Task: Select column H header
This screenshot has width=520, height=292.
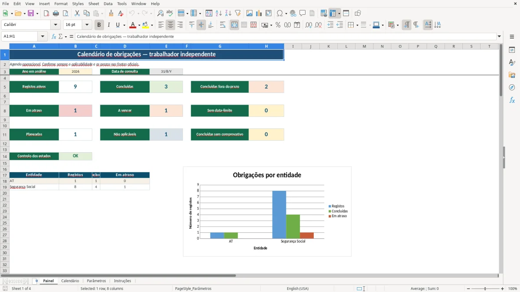Action: [266, 46]
